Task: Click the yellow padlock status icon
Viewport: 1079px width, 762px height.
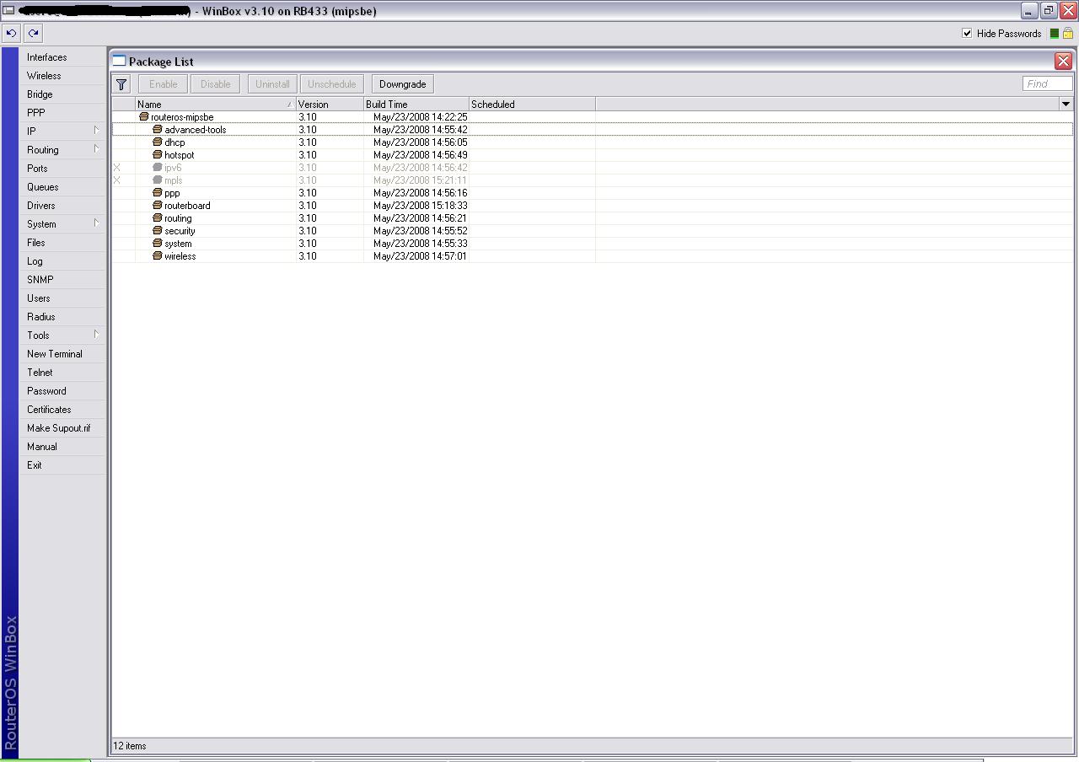Action: [1068, 34]
